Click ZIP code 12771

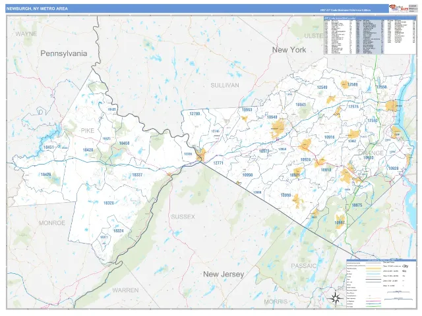pos(218,163)
